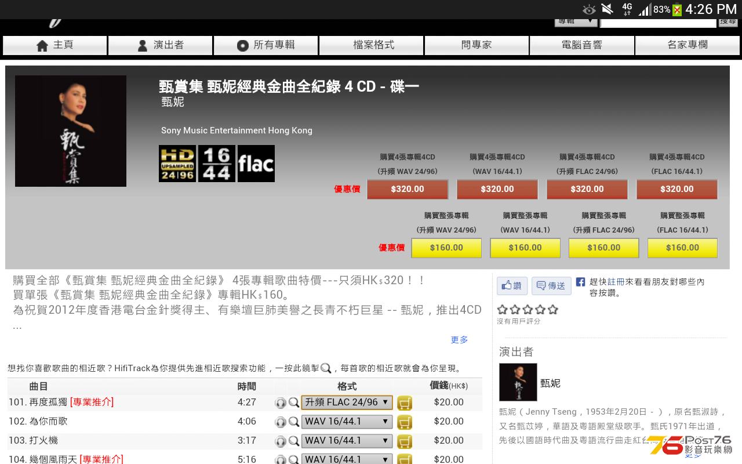This screenshot has width=742, height=464.
Task: Open format dropdown for track 104 幾個風雨天
Action: click(x=347, y=459)
